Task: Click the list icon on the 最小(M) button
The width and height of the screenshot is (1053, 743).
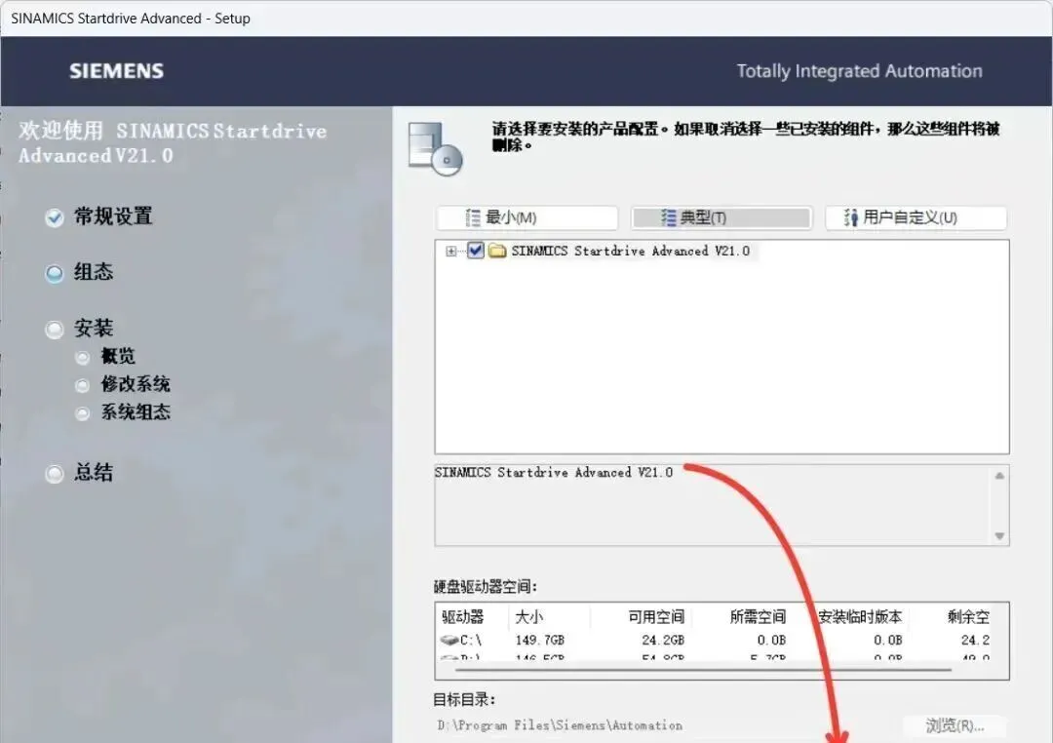Action: (474, 217)
